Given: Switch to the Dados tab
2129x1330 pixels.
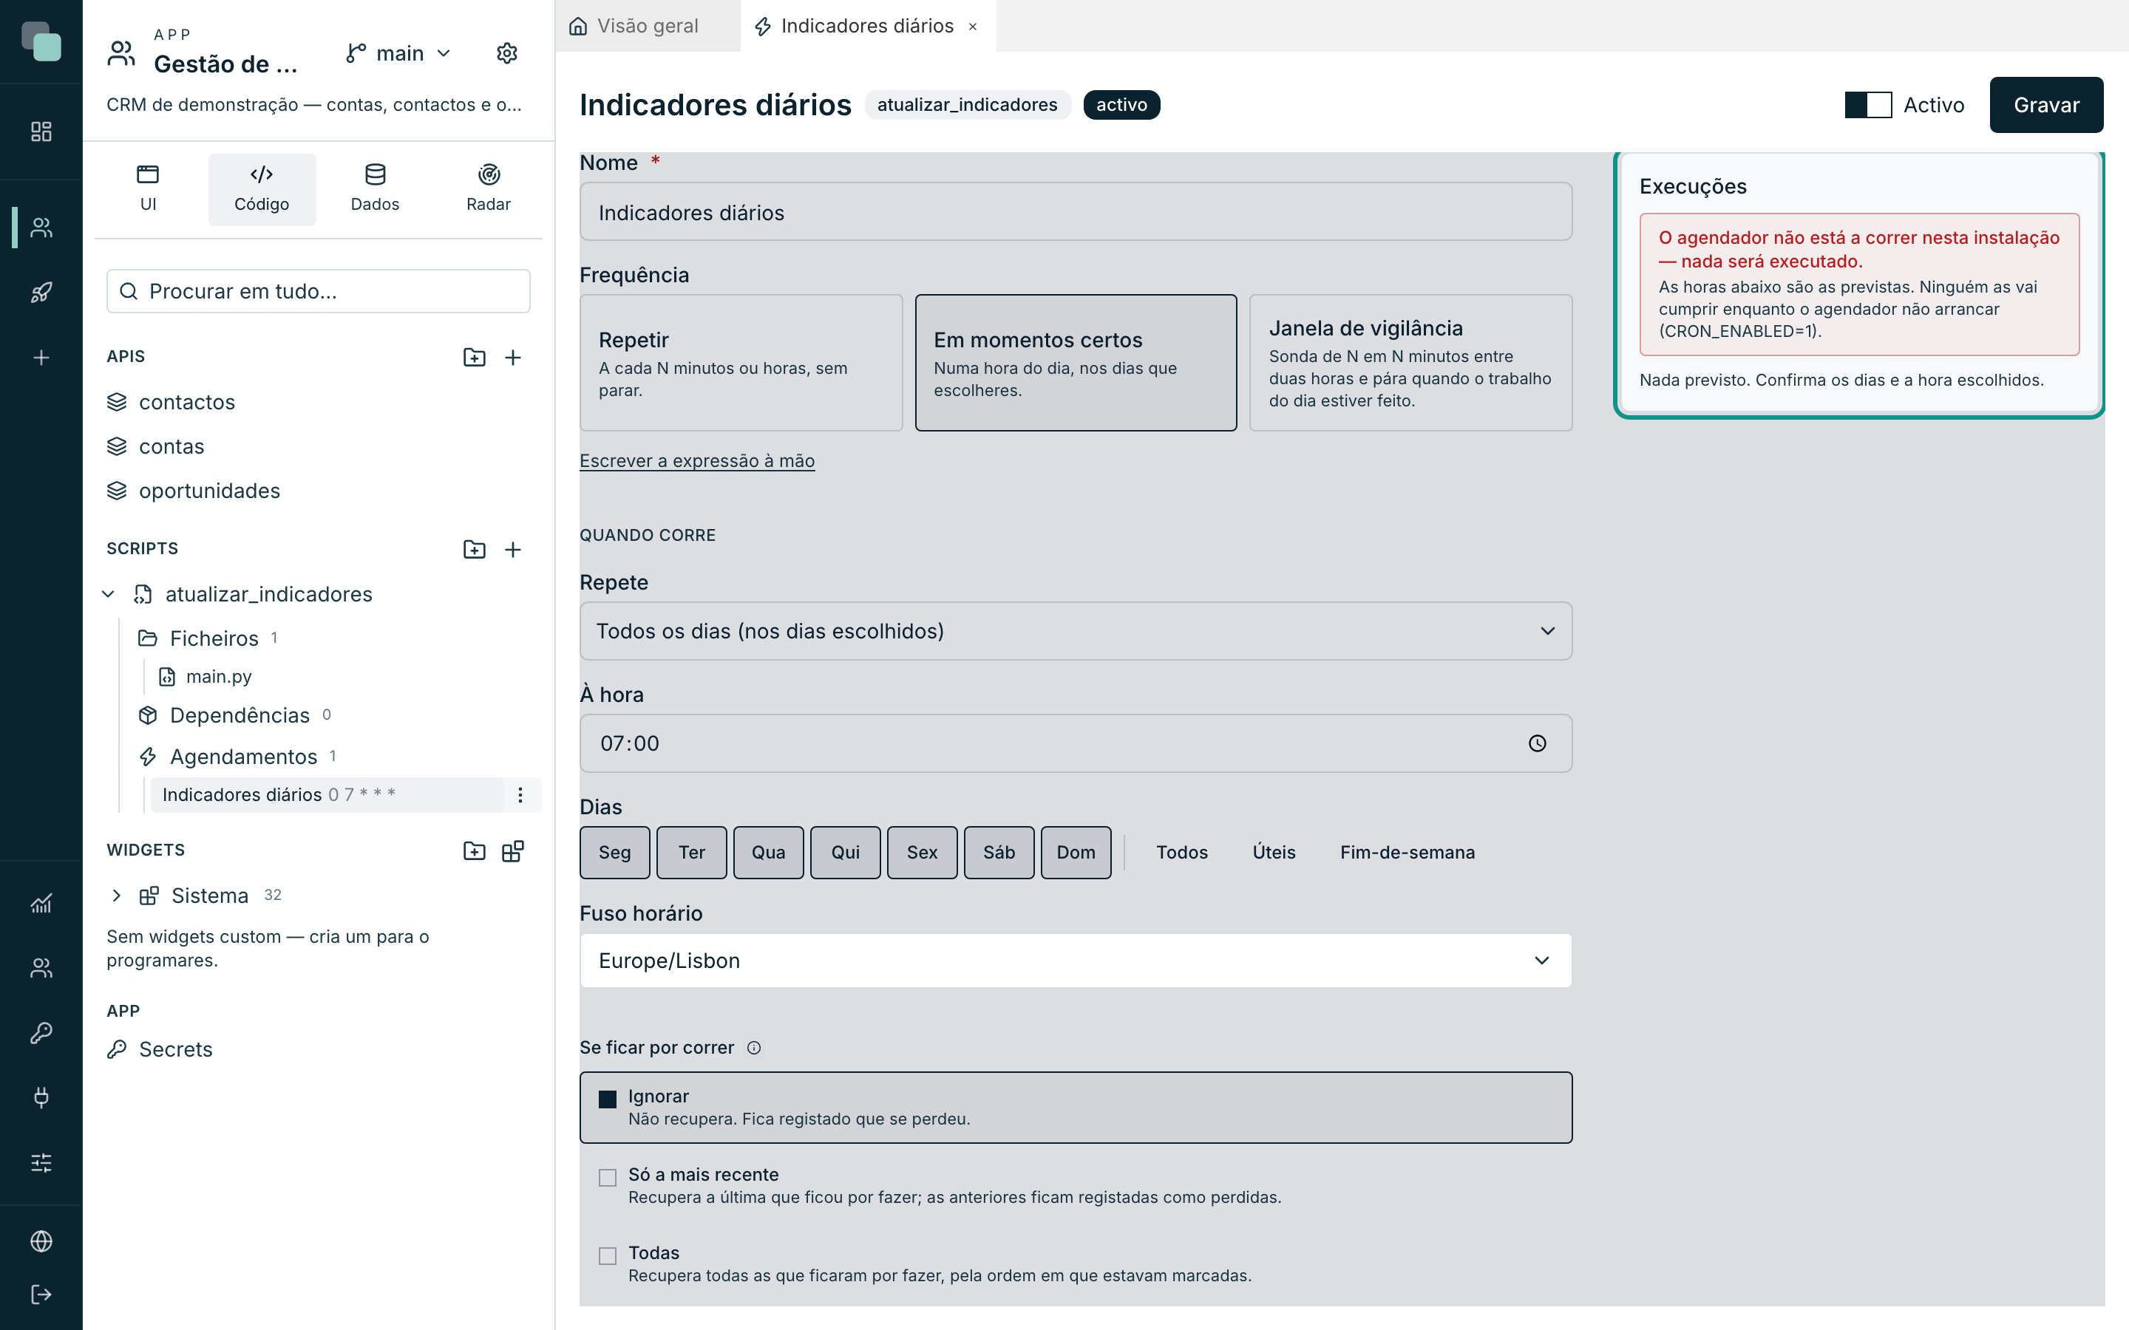Looking at the screenshot, I should (375, 189).
